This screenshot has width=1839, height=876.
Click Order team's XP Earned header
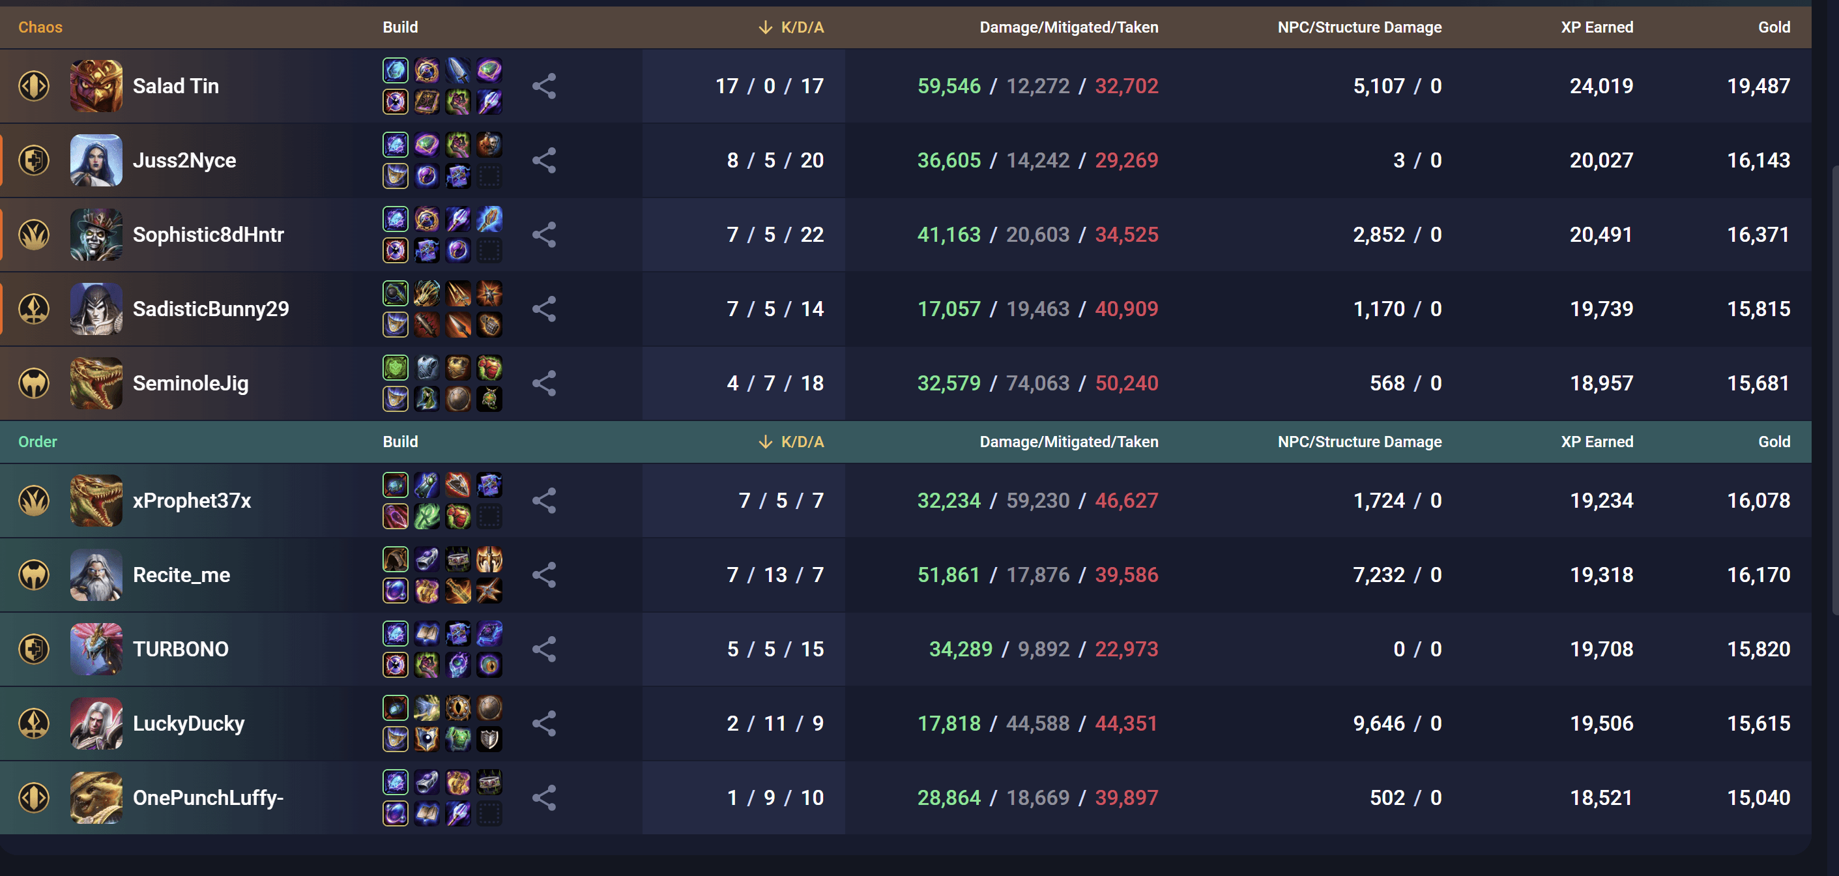click(1597, 442)
